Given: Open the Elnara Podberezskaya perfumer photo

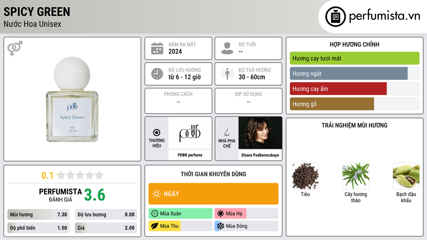Looking at the screenshot, I should 260,133.
